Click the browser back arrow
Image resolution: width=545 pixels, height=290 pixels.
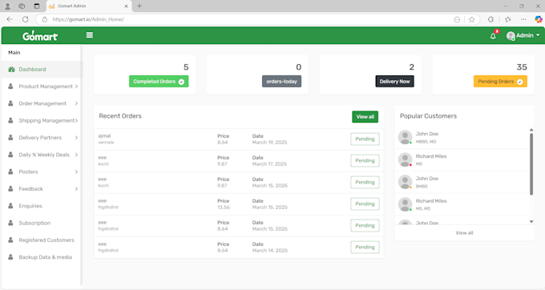[10, 19]
